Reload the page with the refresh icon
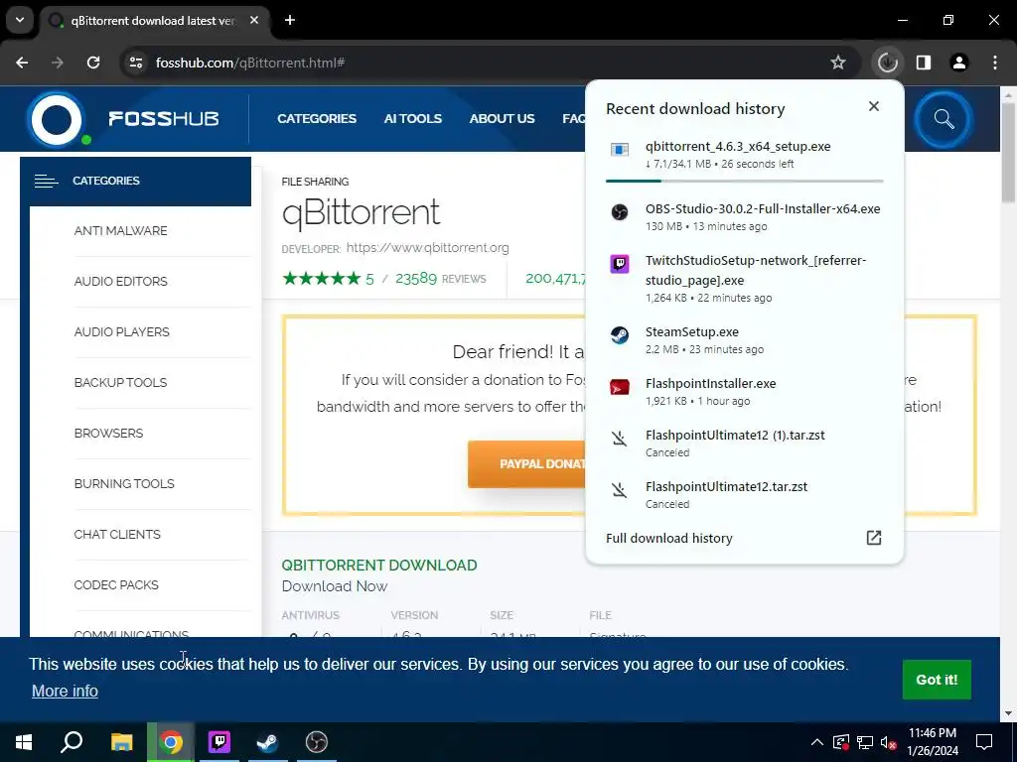The height and width of the screenshot is (762, 1017). click(x=93, y=63)
